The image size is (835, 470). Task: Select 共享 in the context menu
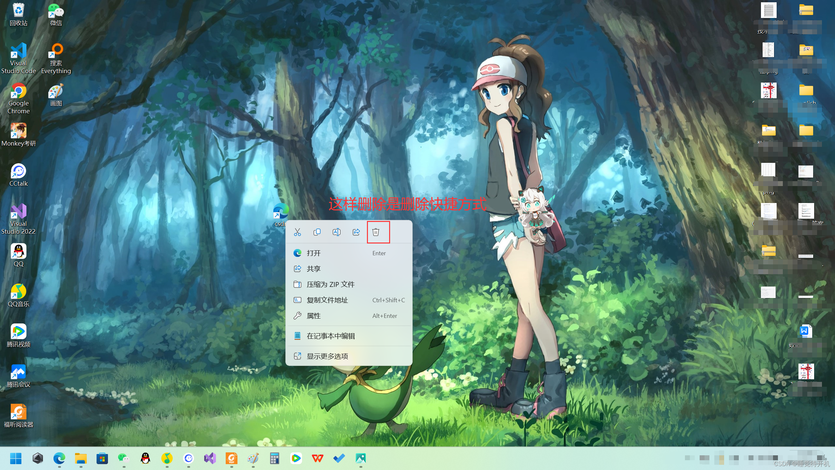click(x=349, y=269)
